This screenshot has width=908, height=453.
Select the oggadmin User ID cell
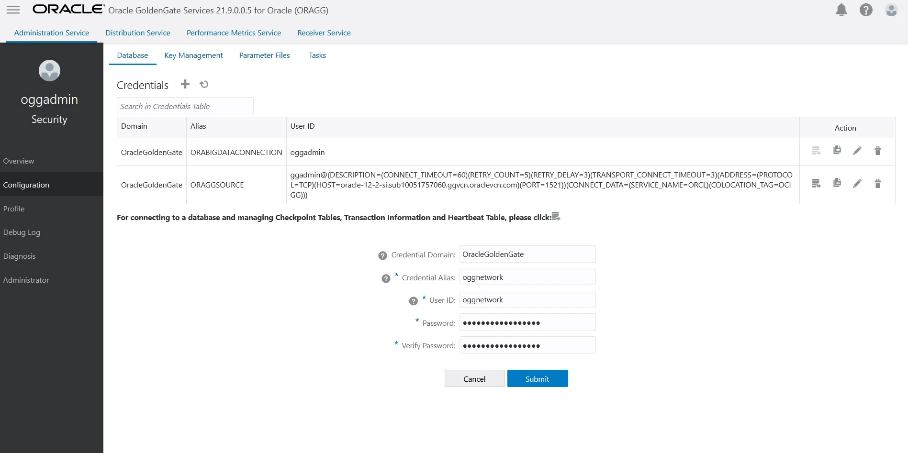coord(543,152)
